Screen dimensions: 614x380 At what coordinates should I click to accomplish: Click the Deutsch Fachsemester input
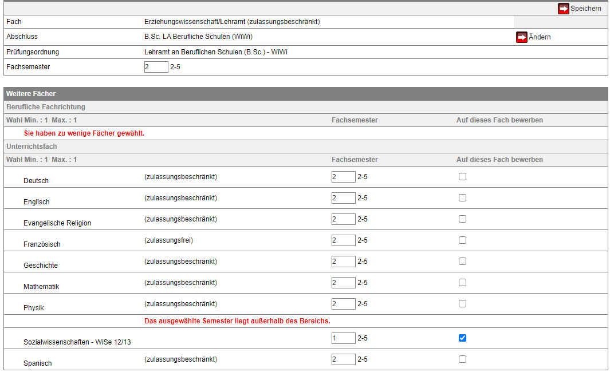click(343, 177)
